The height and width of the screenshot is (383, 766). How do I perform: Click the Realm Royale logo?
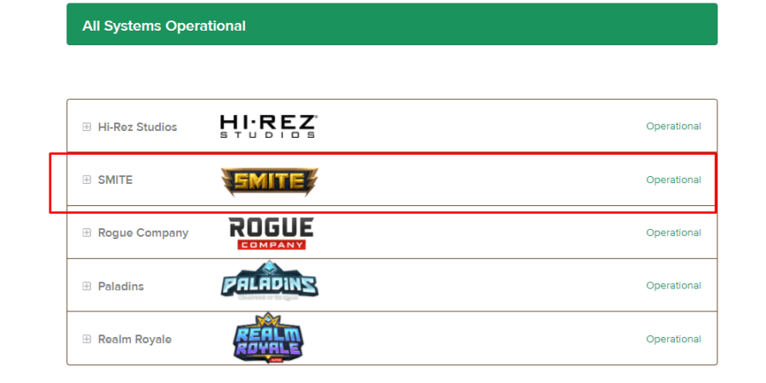point(268,338)
